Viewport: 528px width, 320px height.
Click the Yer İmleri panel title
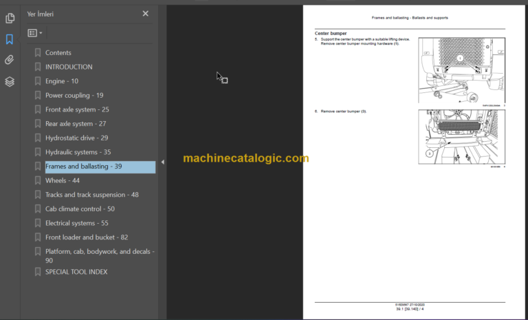pos(40,14)
